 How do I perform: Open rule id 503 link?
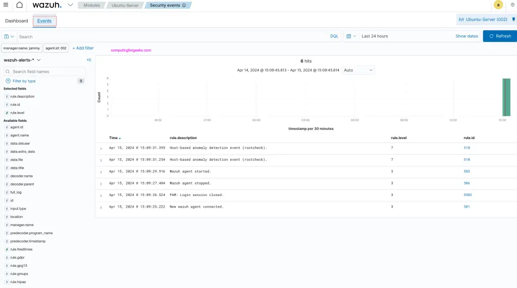467,172
